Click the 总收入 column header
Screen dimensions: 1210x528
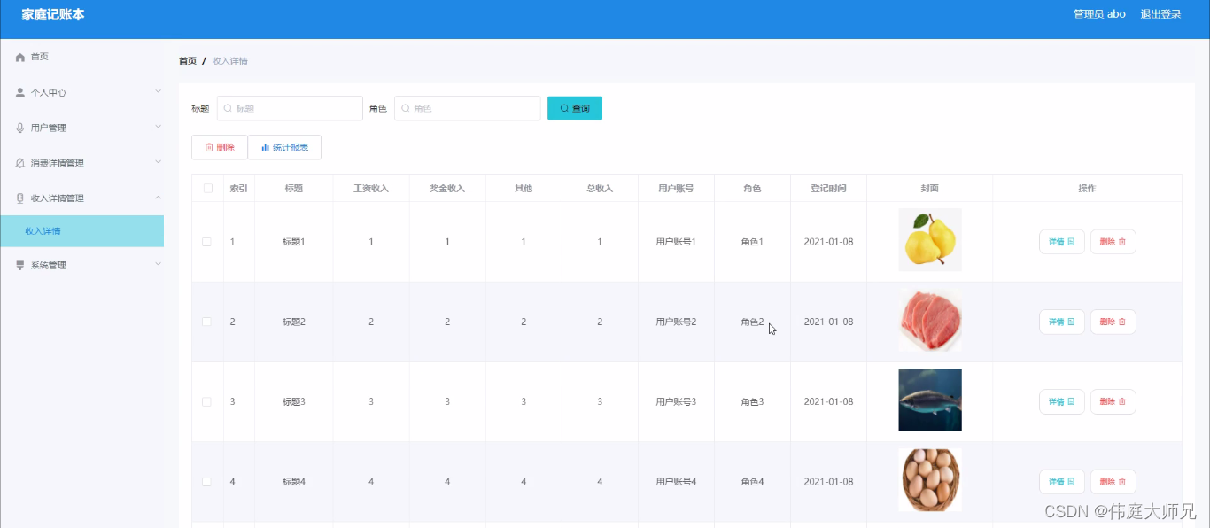tap(600, 189)
